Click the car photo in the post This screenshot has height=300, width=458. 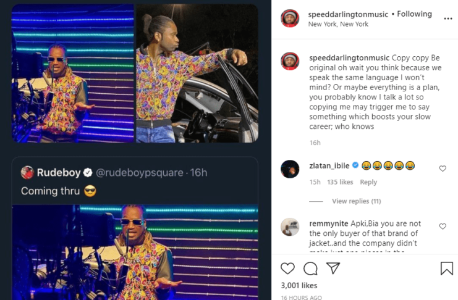point(197,73)
